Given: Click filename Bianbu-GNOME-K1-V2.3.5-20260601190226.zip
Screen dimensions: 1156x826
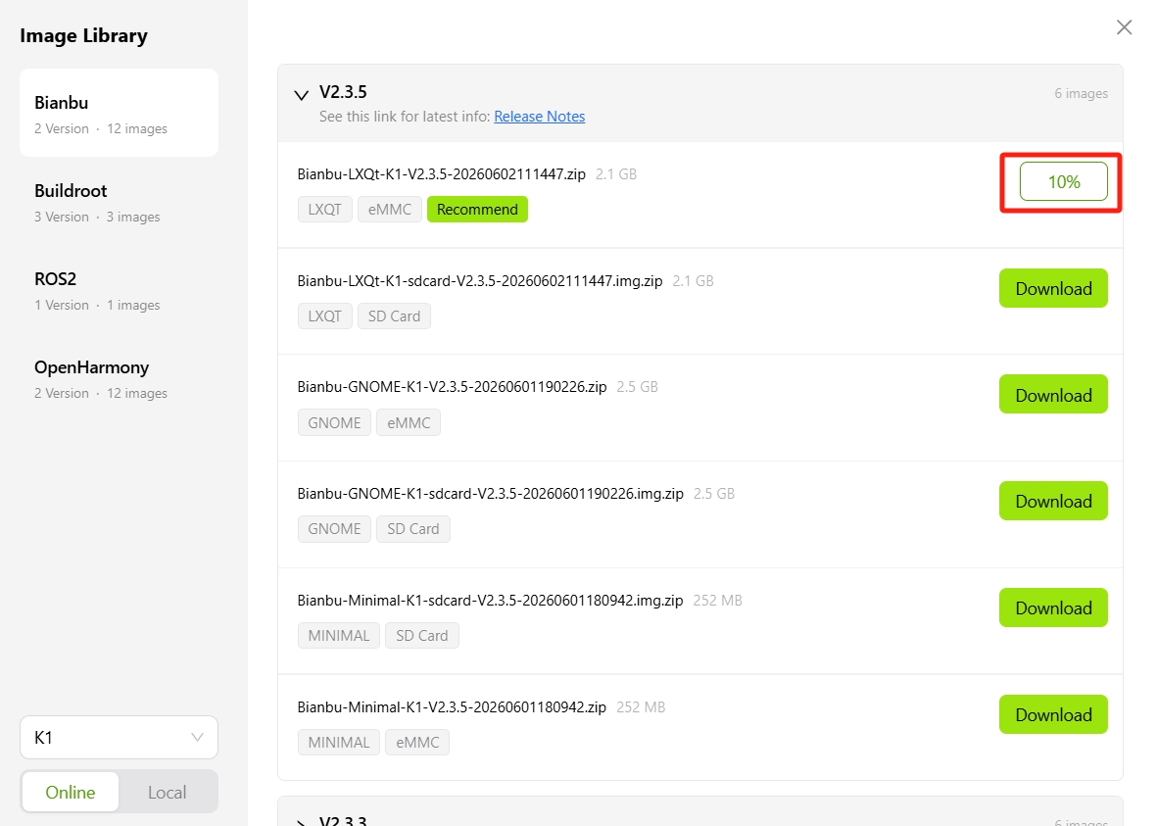Looking at the screenshot, I should [452, 387].
